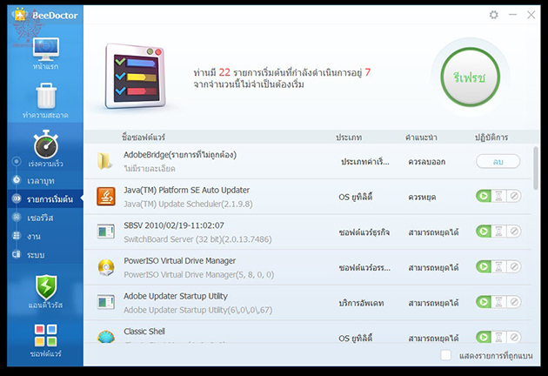The width and height of the screenshot is (548, 376).
Task: Click ควรหยุด recommendation for Java
Action: click(422, 197)
